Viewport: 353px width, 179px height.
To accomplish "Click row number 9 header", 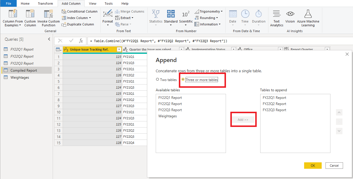I will pos(59,106).
